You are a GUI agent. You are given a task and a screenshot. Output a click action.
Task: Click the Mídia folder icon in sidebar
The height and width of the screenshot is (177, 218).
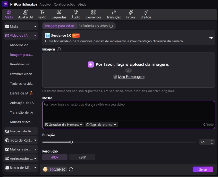[x=7, y=27]
